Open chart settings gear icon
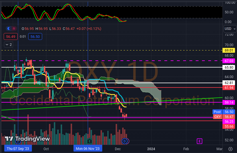The width and height of the screenshot is (237, 153). pos(230,149)
